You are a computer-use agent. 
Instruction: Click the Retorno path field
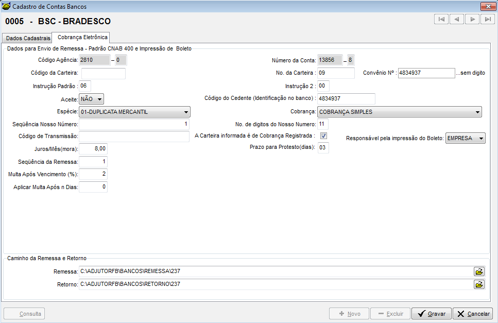276,284
